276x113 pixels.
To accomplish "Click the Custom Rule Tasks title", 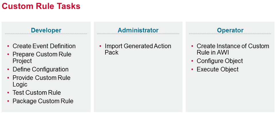I will (x=41, y=6).
